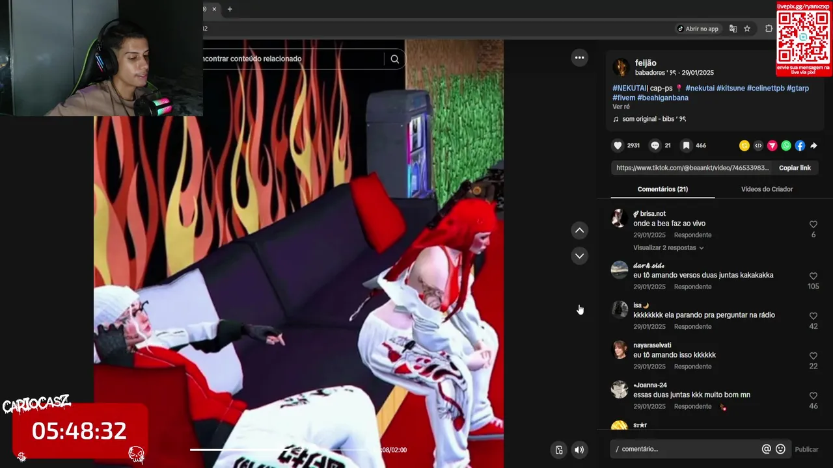Open the #fivem hashtag link

pos(623,98)
